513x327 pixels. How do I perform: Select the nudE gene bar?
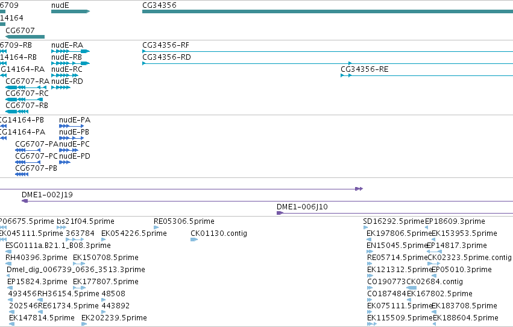tap(71, 11)
